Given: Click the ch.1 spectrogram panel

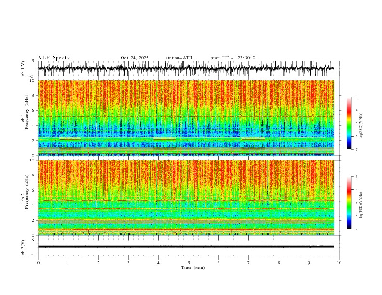Looking at the screenshot, I should 186,118.
